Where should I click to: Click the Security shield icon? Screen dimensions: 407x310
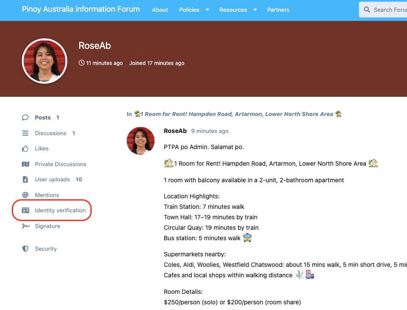[x=25, y=249]
